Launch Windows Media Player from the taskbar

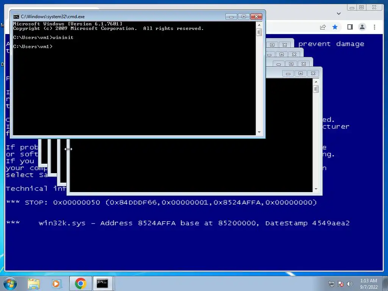56,283
